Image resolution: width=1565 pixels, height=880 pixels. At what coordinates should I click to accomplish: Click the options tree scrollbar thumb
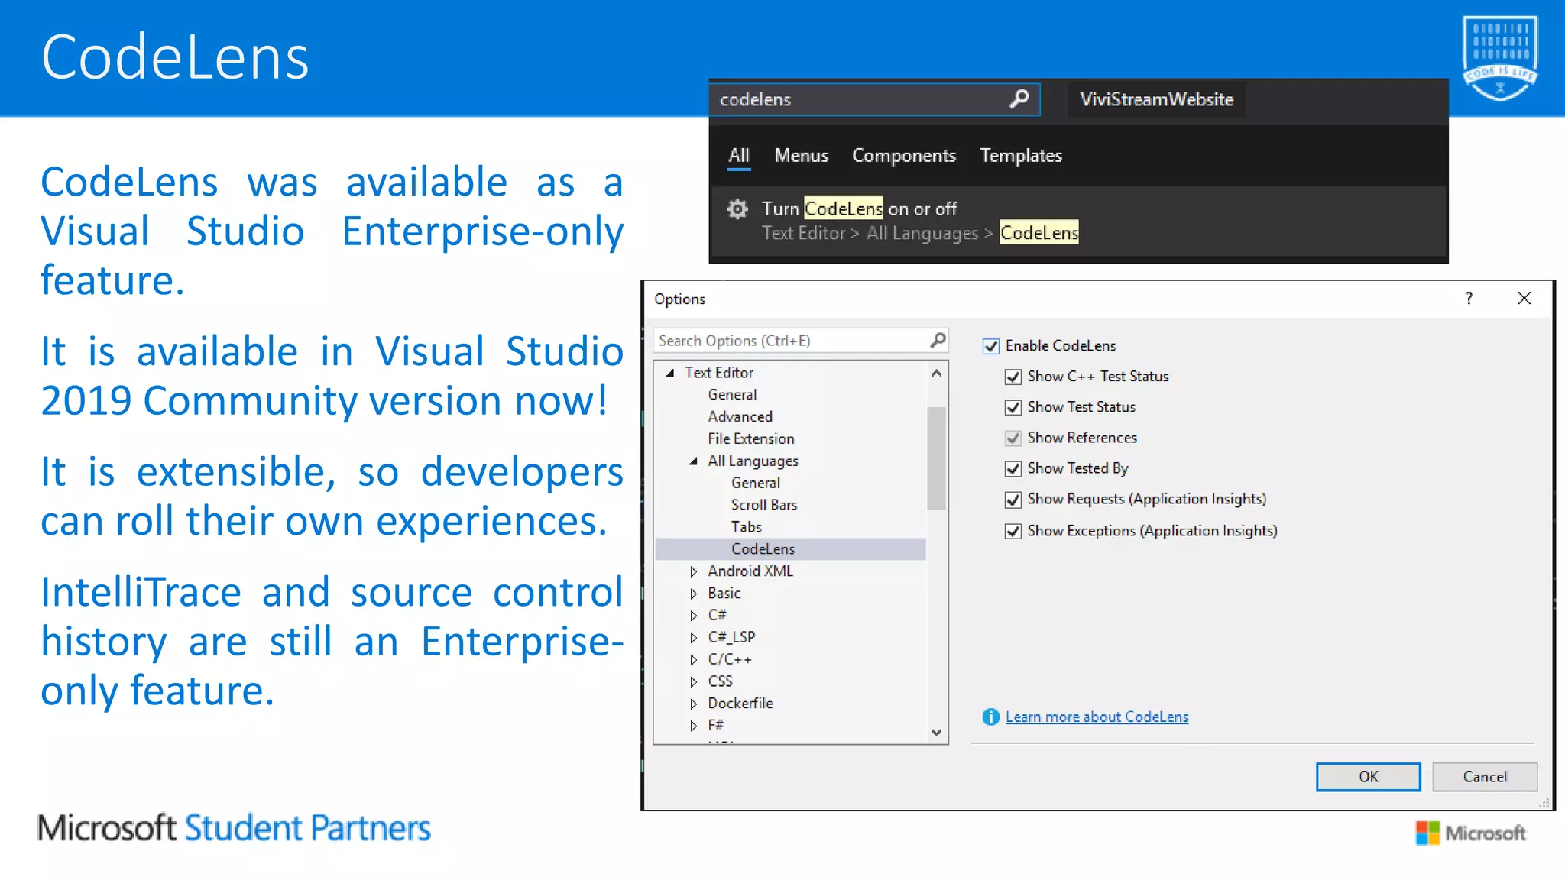coord(936,458)
